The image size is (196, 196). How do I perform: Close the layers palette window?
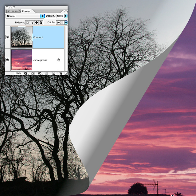(x=7, y=7)
